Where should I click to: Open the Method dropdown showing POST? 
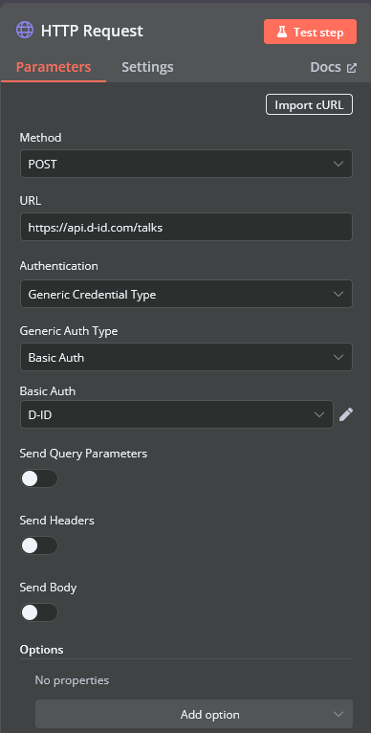pyautogui.click(x=185, y=164)
